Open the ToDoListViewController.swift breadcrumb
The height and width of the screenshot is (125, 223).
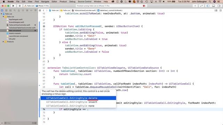coord(84,10)
